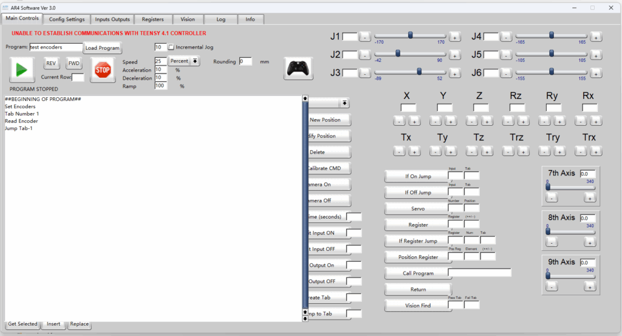Open the gamepad controller jog mode
Image resolution: width=622 pixels, height=336 pixels.
pos(298,69)
